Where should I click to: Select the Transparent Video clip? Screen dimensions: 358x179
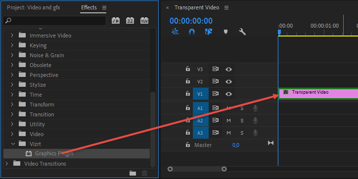(318, 94)
